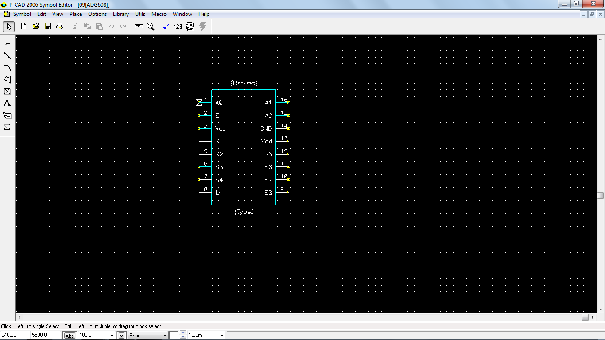Screen dimensions: 605x340
Task: Open the Library menu
Action: point(121,14)
